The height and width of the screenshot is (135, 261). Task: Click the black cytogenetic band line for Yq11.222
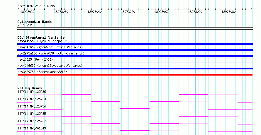135,28
